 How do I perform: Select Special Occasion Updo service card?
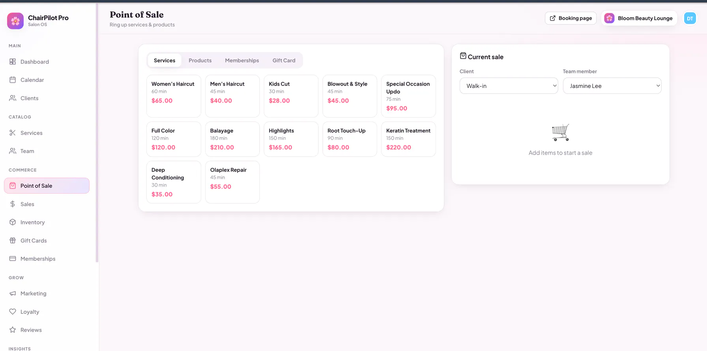click(408, 96)
